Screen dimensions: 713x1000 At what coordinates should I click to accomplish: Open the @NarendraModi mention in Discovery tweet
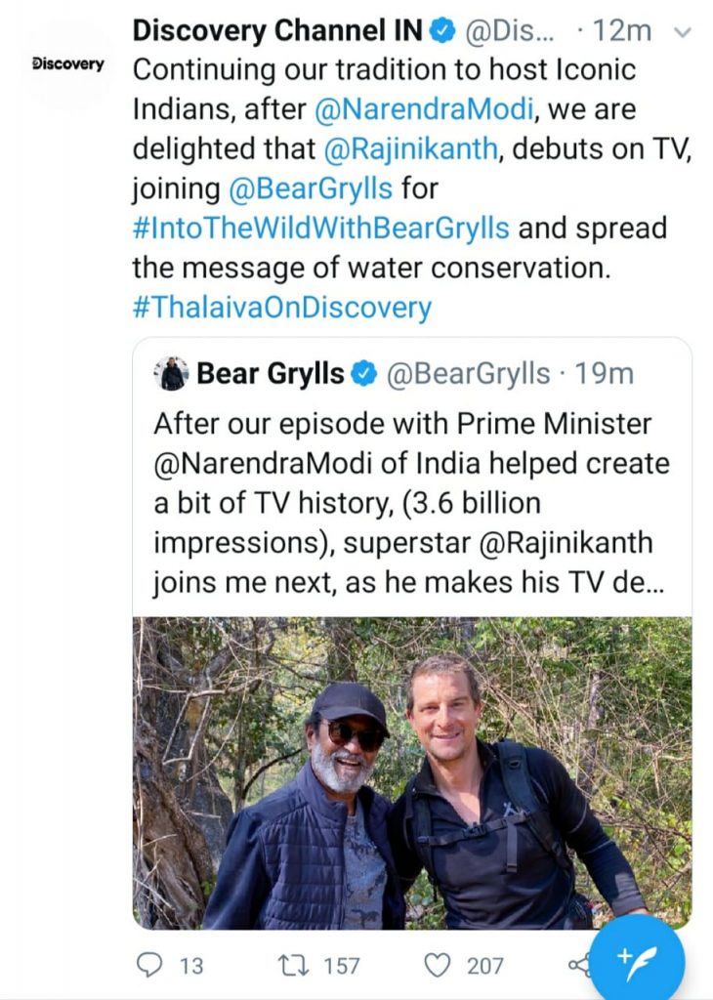click(424, 109)
